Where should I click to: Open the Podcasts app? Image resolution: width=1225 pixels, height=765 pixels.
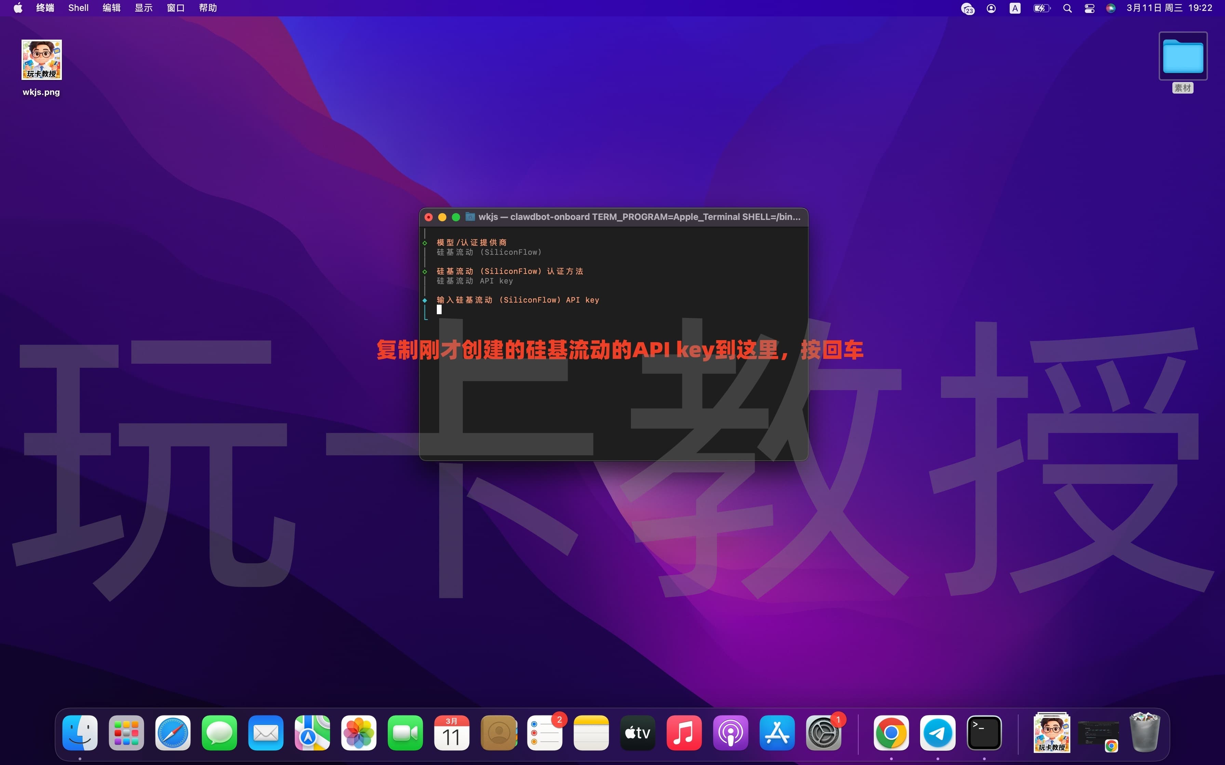(730, 732)
